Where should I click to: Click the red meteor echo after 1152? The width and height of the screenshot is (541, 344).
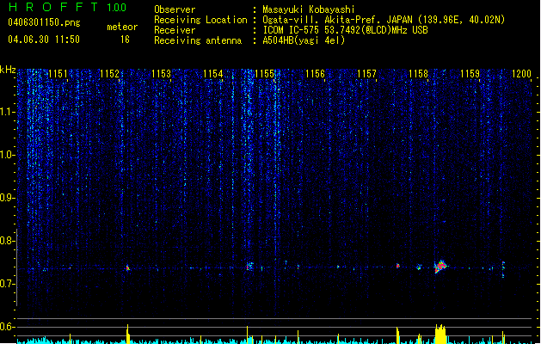tap(127, 268)
